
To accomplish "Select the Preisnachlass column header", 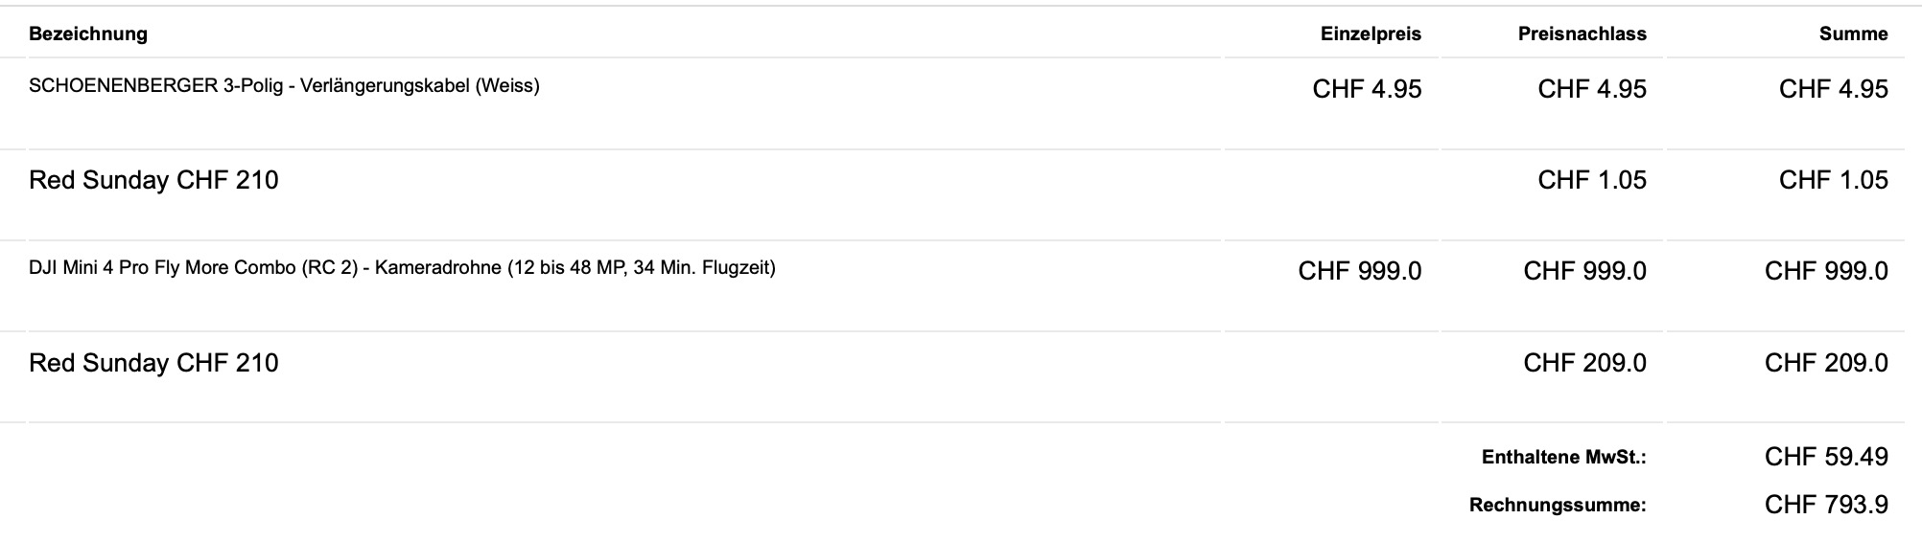I will click(1582, 34).
